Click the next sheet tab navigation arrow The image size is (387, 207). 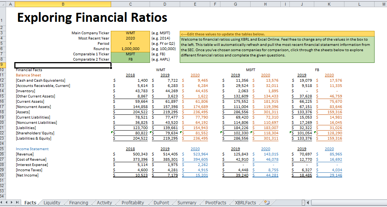pos(12,202)
